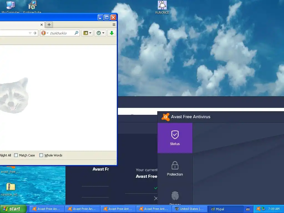Enable the Match Case checkbox
Screen dimensions: 284x213
[16, 155]
